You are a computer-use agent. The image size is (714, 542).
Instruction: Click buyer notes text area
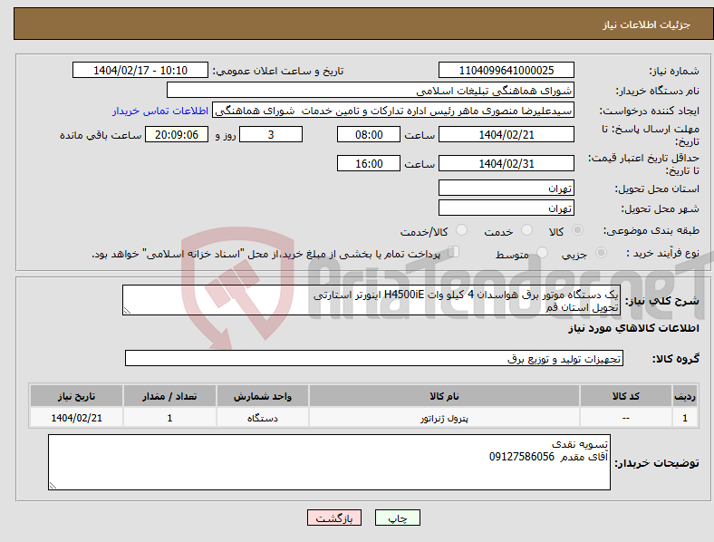pyautogui.click(x=329, y=462)
